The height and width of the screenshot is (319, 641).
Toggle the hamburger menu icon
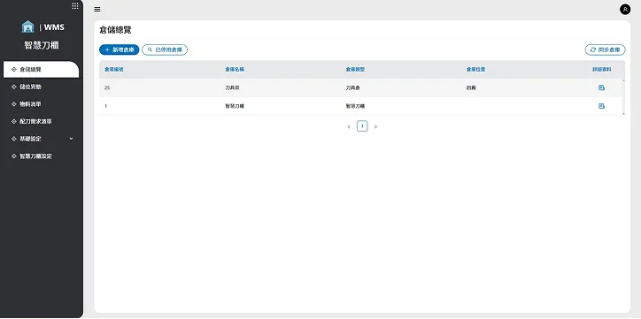point(97,9)
